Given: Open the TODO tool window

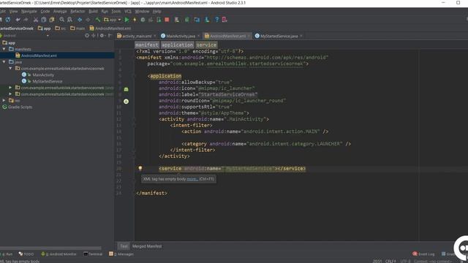Looking at the screenshot, I should click(x=26, y=254).
